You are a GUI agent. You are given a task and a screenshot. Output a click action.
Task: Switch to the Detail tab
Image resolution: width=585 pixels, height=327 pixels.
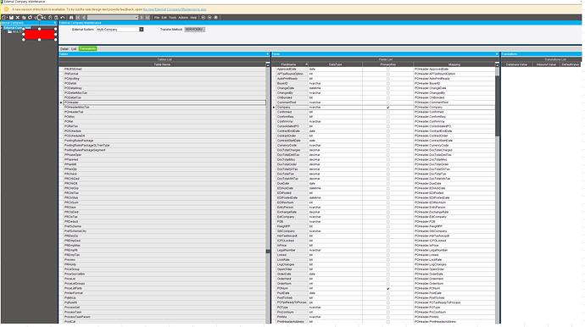64,49
